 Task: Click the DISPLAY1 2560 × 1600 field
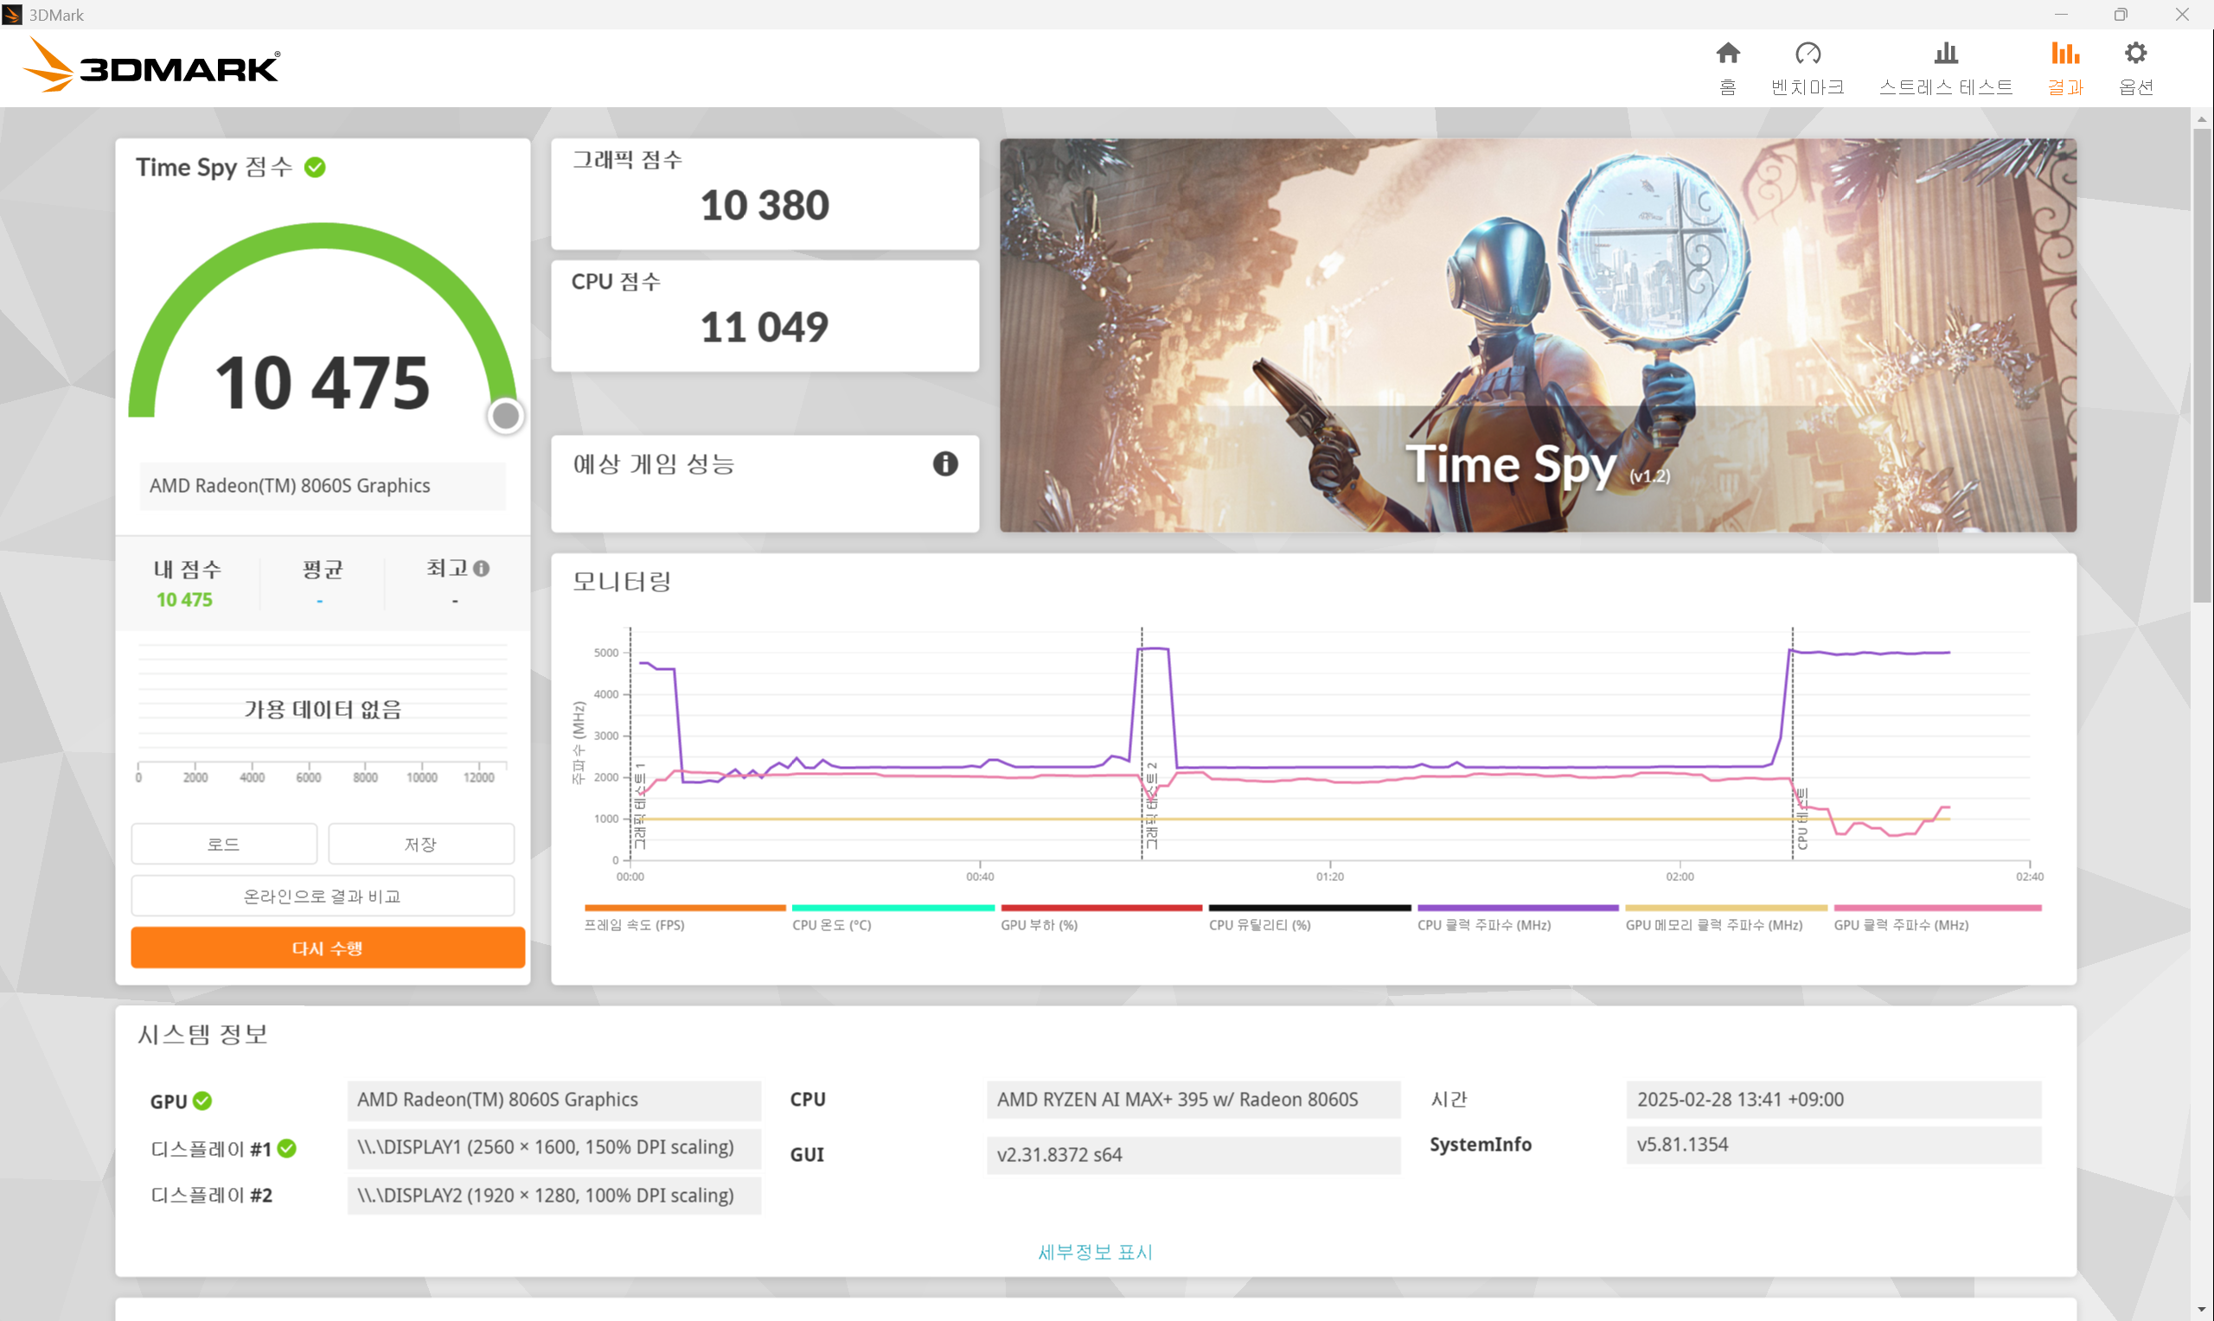(553, 1147)
